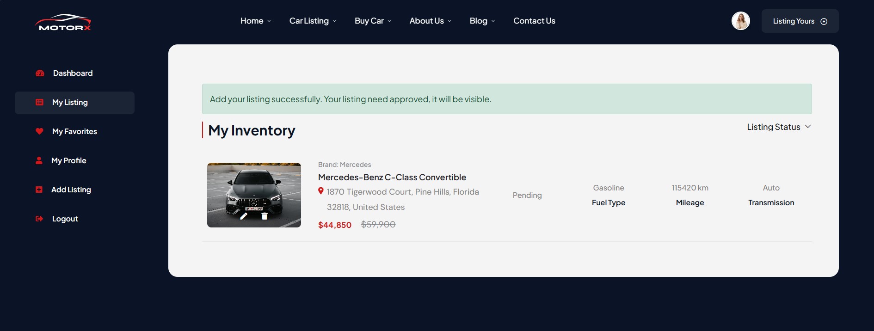Click the 115420 km mileage value
Image resolution: width=874 pixels, height=331 pixels.
tap(690, 188)
